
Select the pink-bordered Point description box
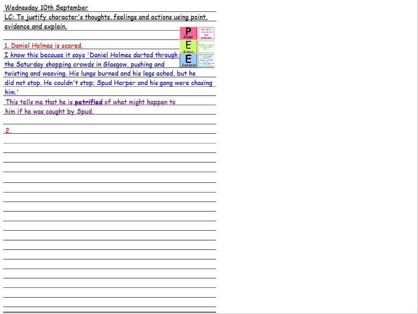(206, 33)
